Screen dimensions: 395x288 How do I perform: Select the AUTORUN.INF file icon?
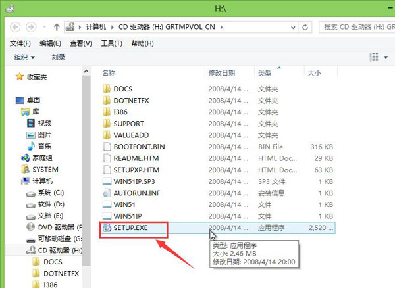tap(107, 193)
